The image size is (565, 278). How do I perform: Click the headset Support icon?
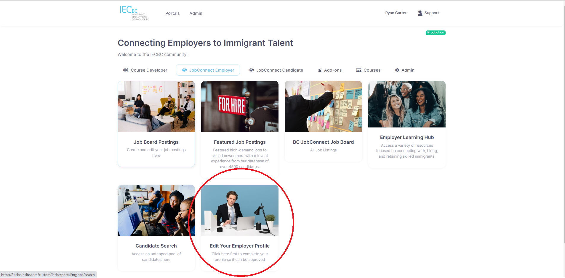420,13
